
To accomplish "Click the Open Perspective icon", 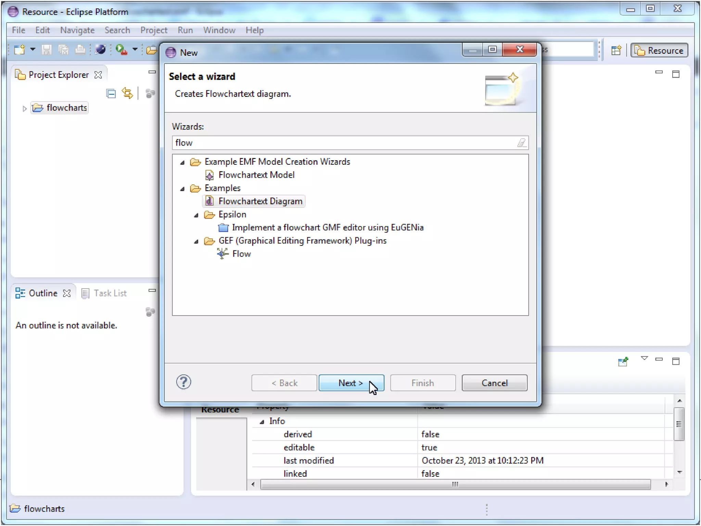I will 616,51.
